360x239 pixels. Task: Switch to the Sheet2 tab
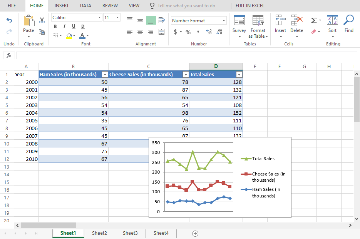coord(99,233)
